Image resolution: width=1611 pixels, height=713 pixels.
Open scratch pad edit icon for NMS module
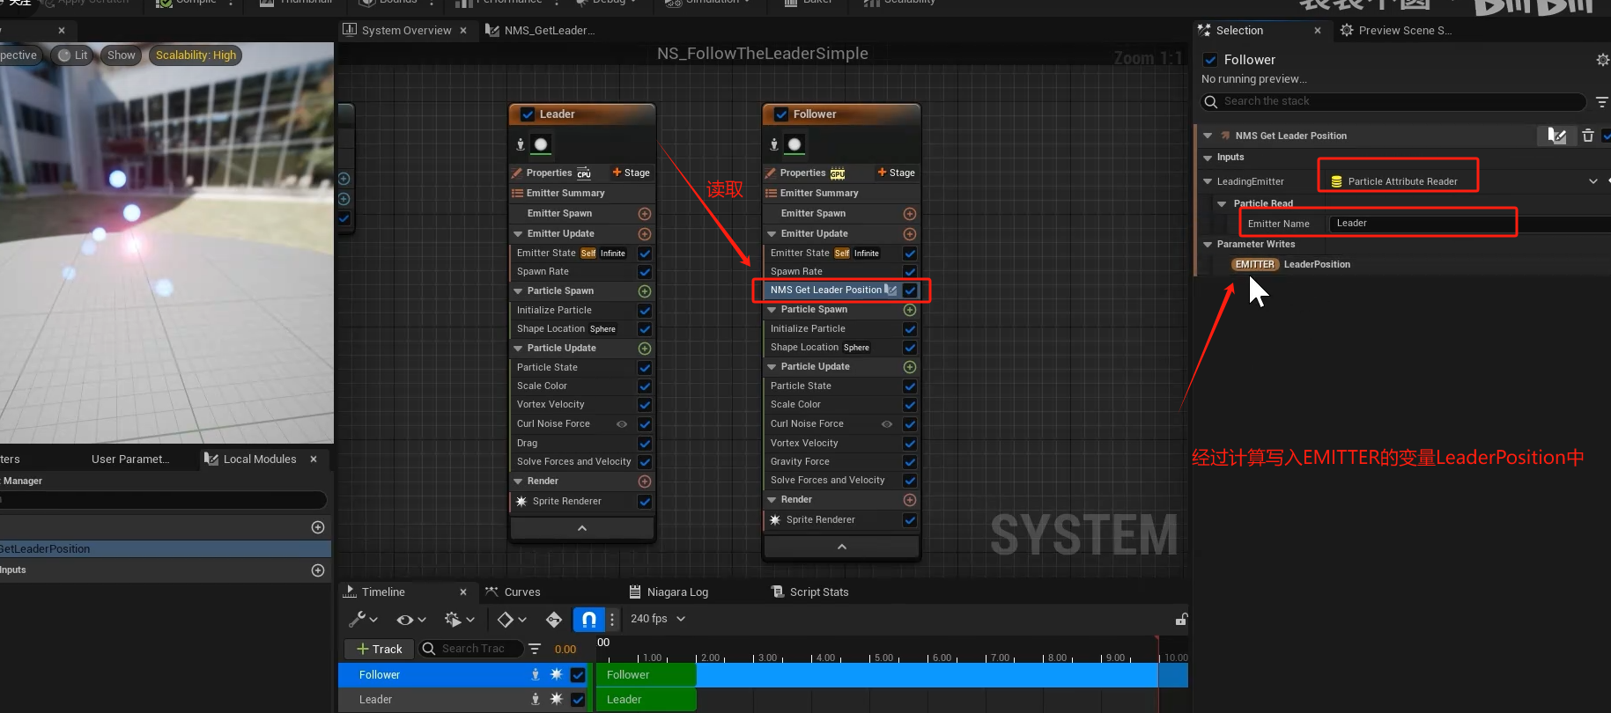(x=1557, y=136)
